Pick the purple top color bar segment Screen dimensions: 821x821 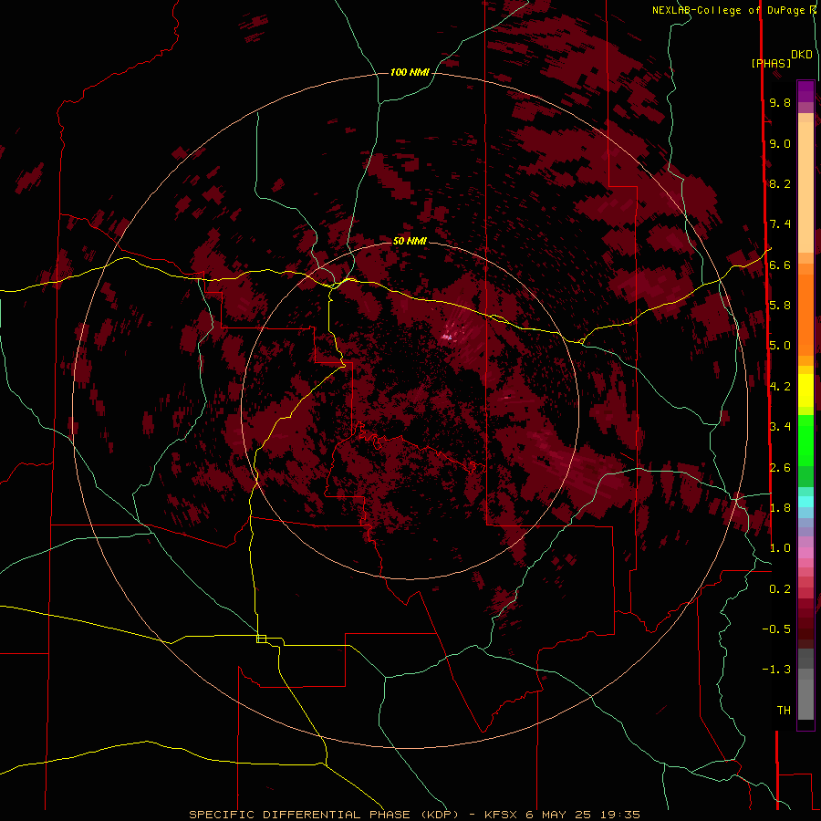point(805,91)
